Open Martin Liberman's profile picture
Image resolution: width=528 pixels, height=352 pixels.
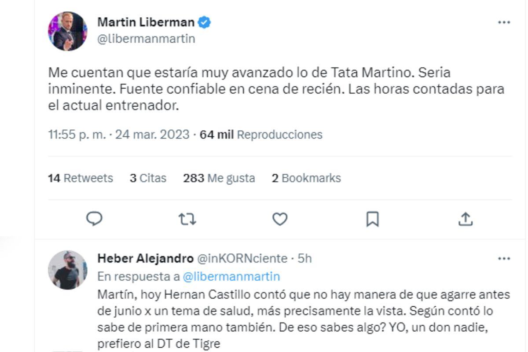pyautogui.click(x=67, y=30)
